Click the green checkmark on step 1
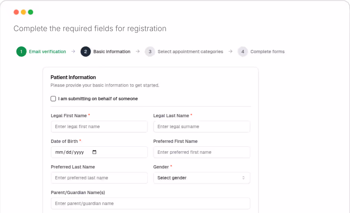350x213 pixels. [x=21, y=51]
